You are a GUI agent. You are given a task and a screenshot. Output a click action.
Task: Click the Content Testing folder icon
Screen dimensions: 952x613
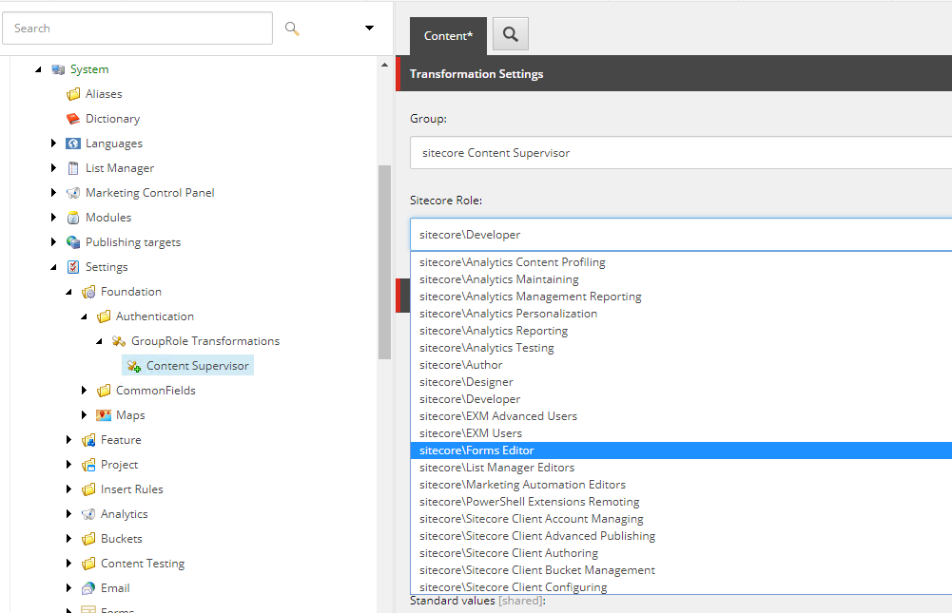point(88,564)
